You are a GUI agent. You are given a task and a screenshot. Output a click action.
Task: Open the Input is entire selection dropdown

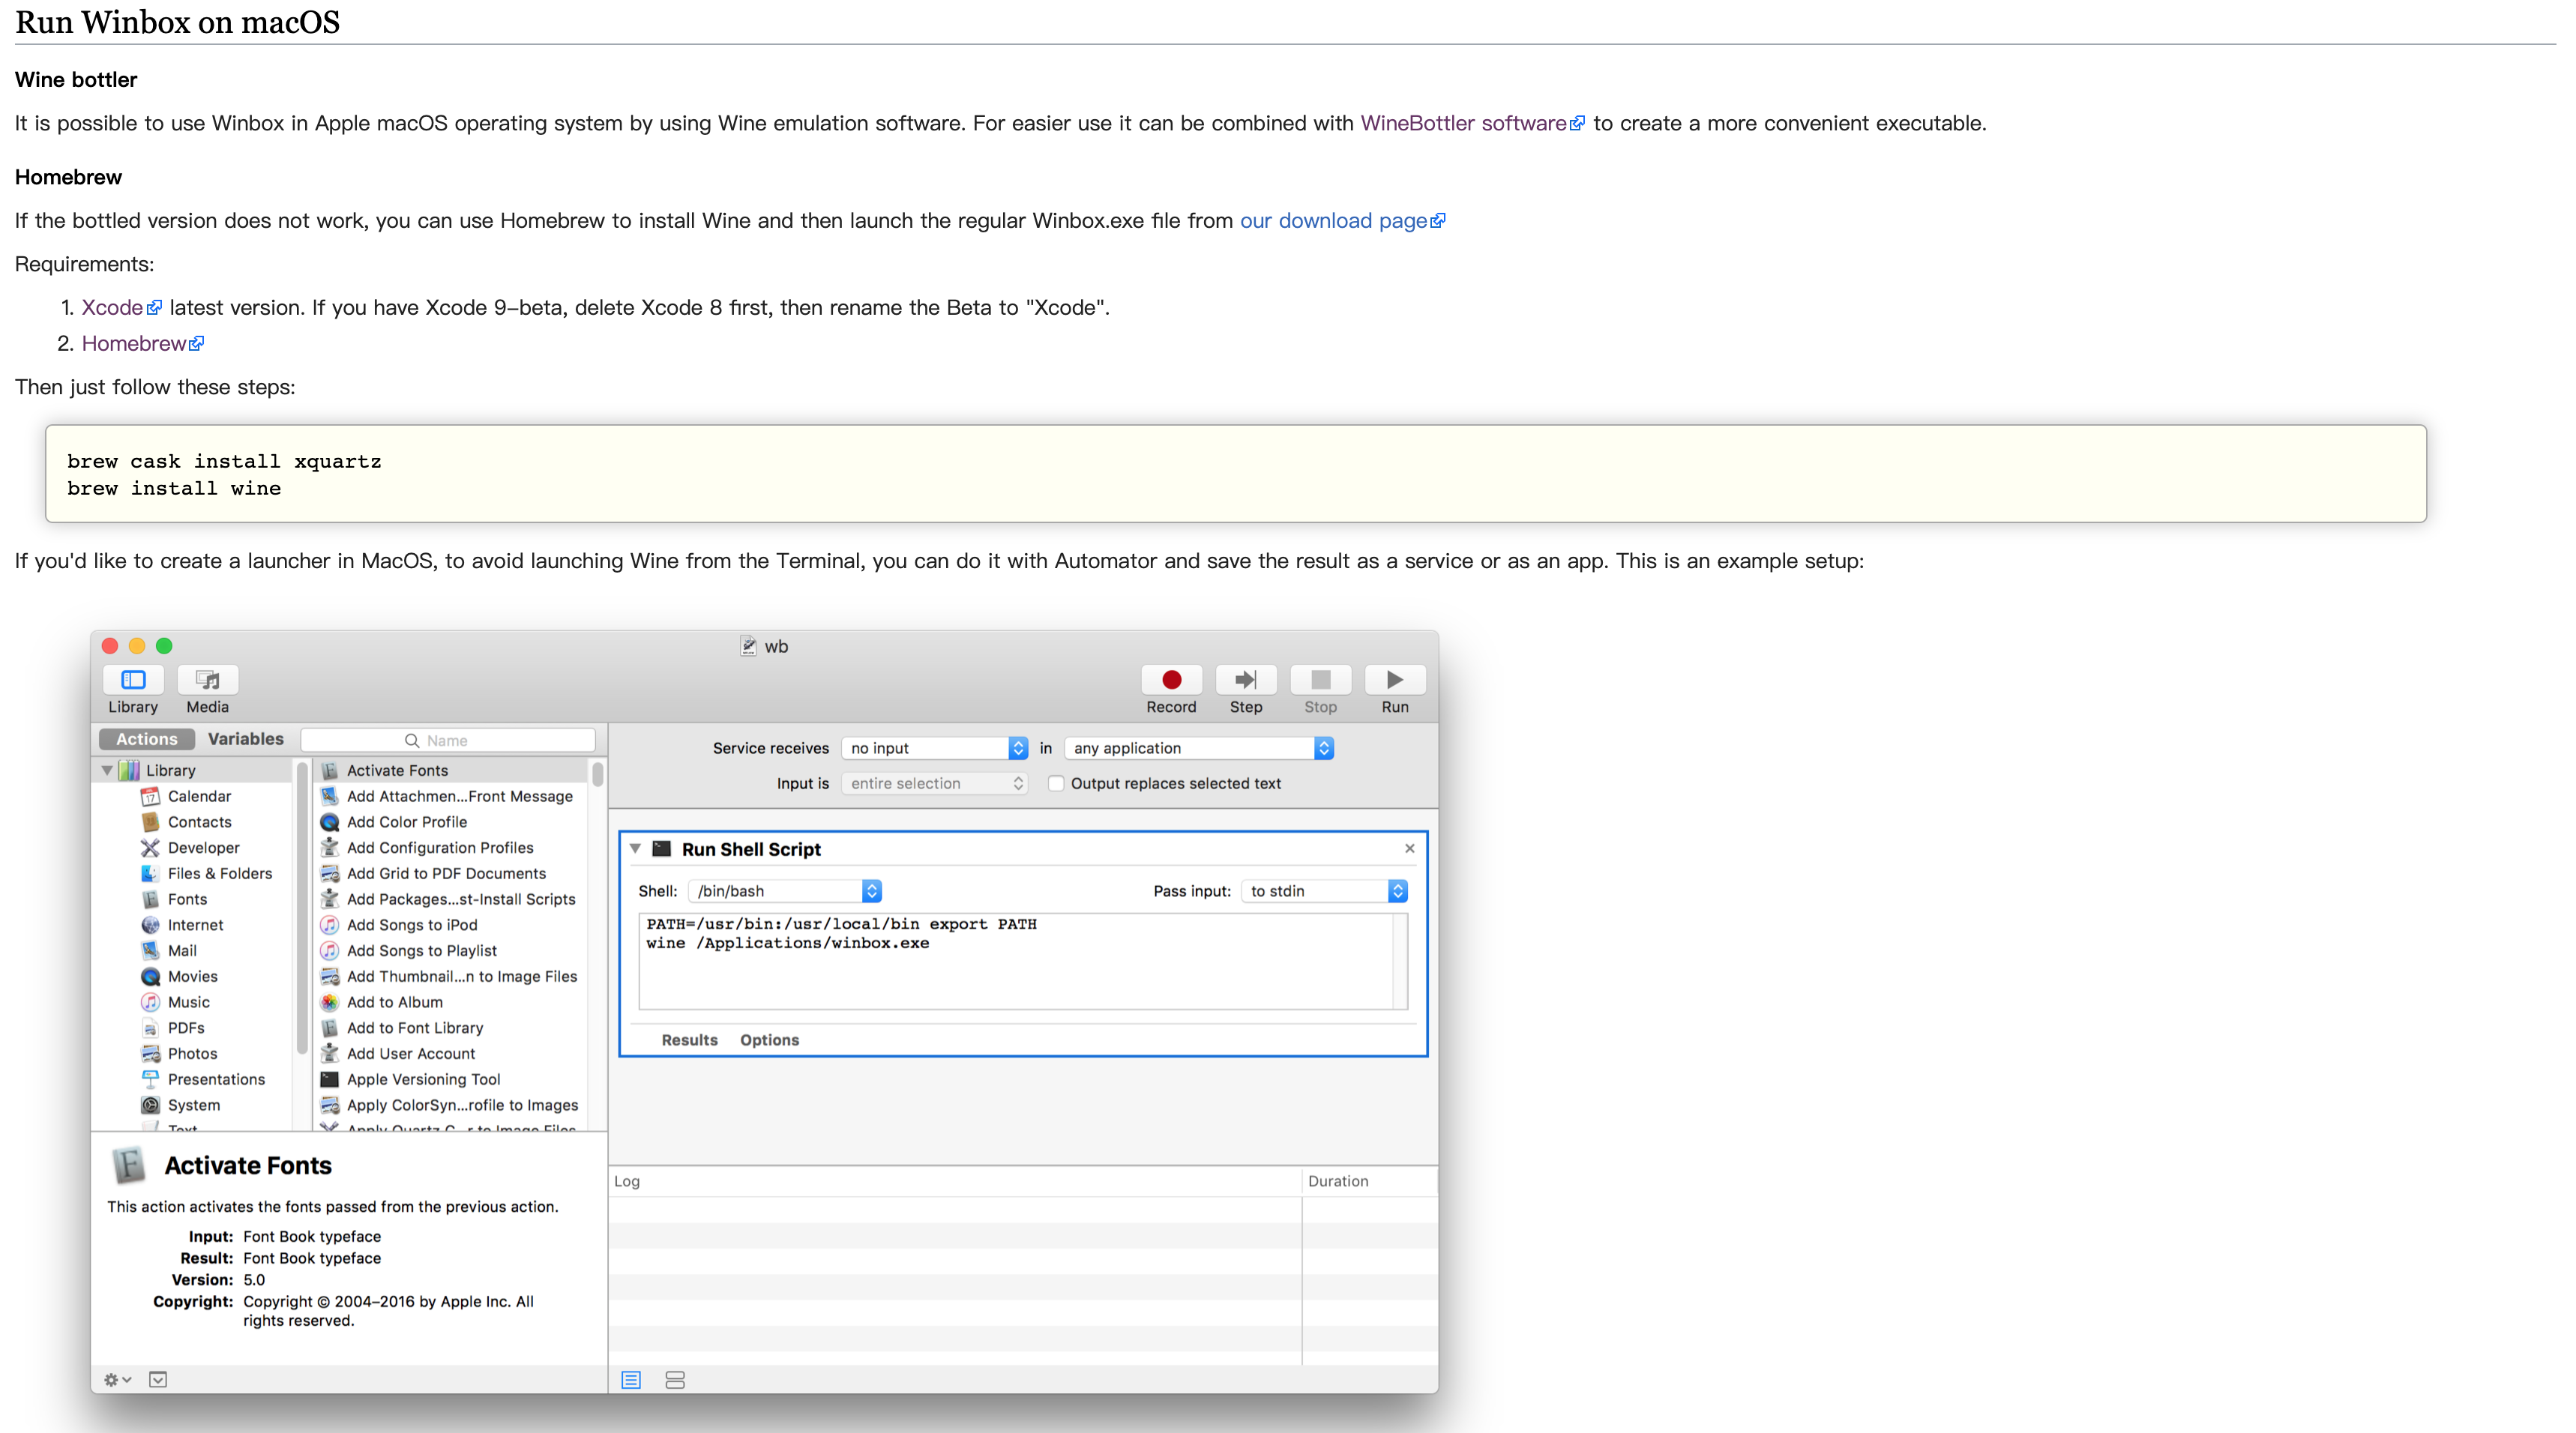point(934,783)
